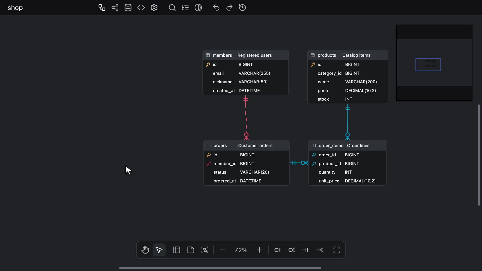The height and width of the screenshot is (271, 482).
Task: Click the redo arrow
Action: [x=229, y=8]
